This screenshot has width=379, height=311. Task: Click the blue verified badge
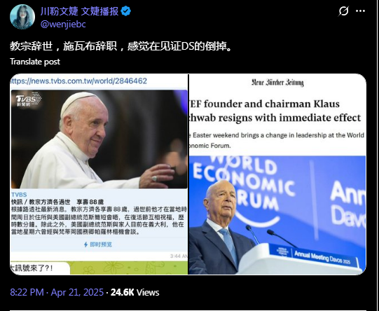click(125, 11)
